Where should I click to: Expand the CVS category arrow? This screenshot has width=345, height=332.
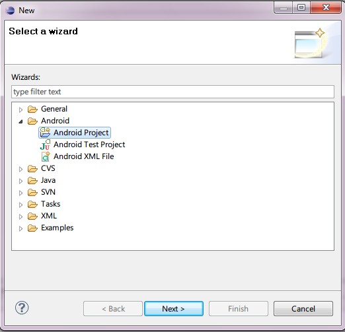[x=20, y=169]
